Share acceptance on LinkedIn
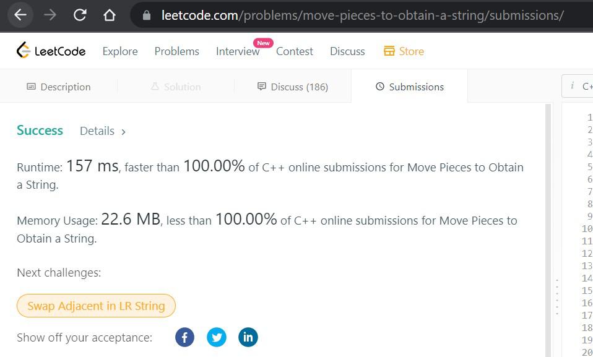This screenshot has width=593, height=357. coord(248,337)
